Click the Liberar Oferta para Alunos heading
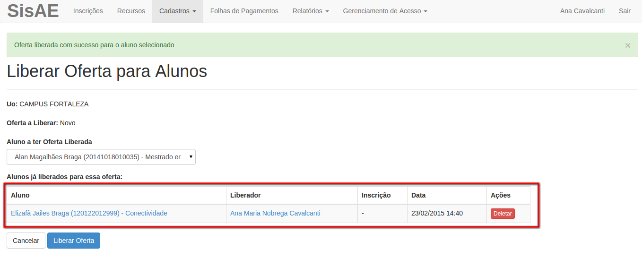 click(x=107, y=71)
